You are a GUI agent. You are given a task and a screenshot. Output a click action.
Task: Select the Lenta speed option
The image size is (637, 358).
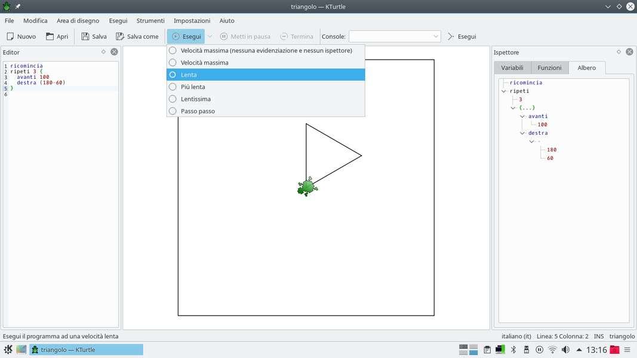pyautogui.click(x=266, y=75)
